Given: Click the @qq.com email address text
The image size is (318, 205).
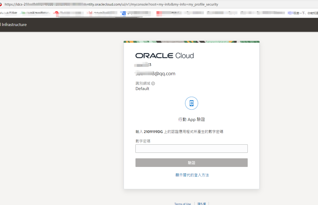Looking at the screenshot, I should pos(155,74).
